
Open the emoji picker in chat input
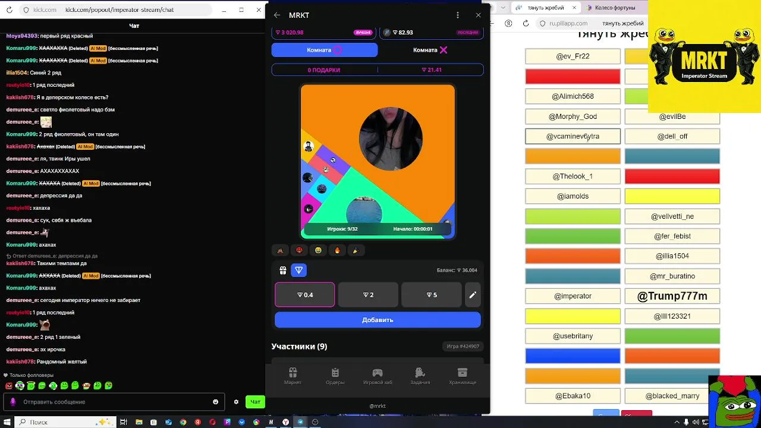[215, 402]
